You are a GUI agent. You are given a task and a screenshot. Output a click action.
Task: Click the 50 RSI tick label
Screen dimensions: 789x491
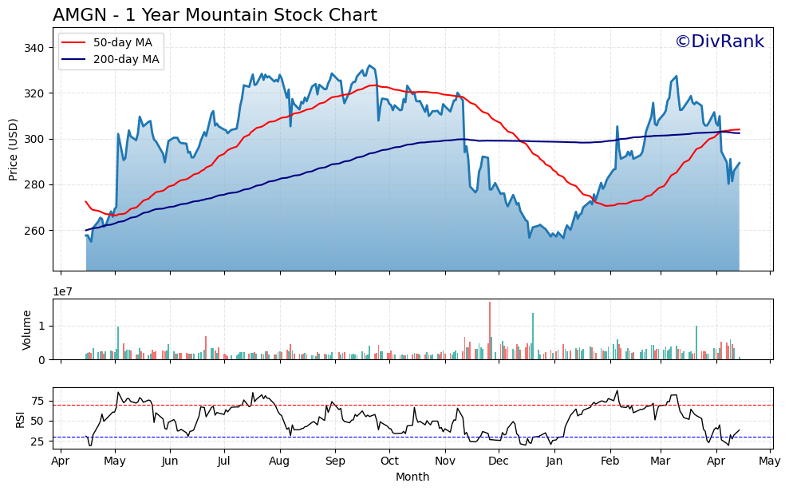click(37, 421)
